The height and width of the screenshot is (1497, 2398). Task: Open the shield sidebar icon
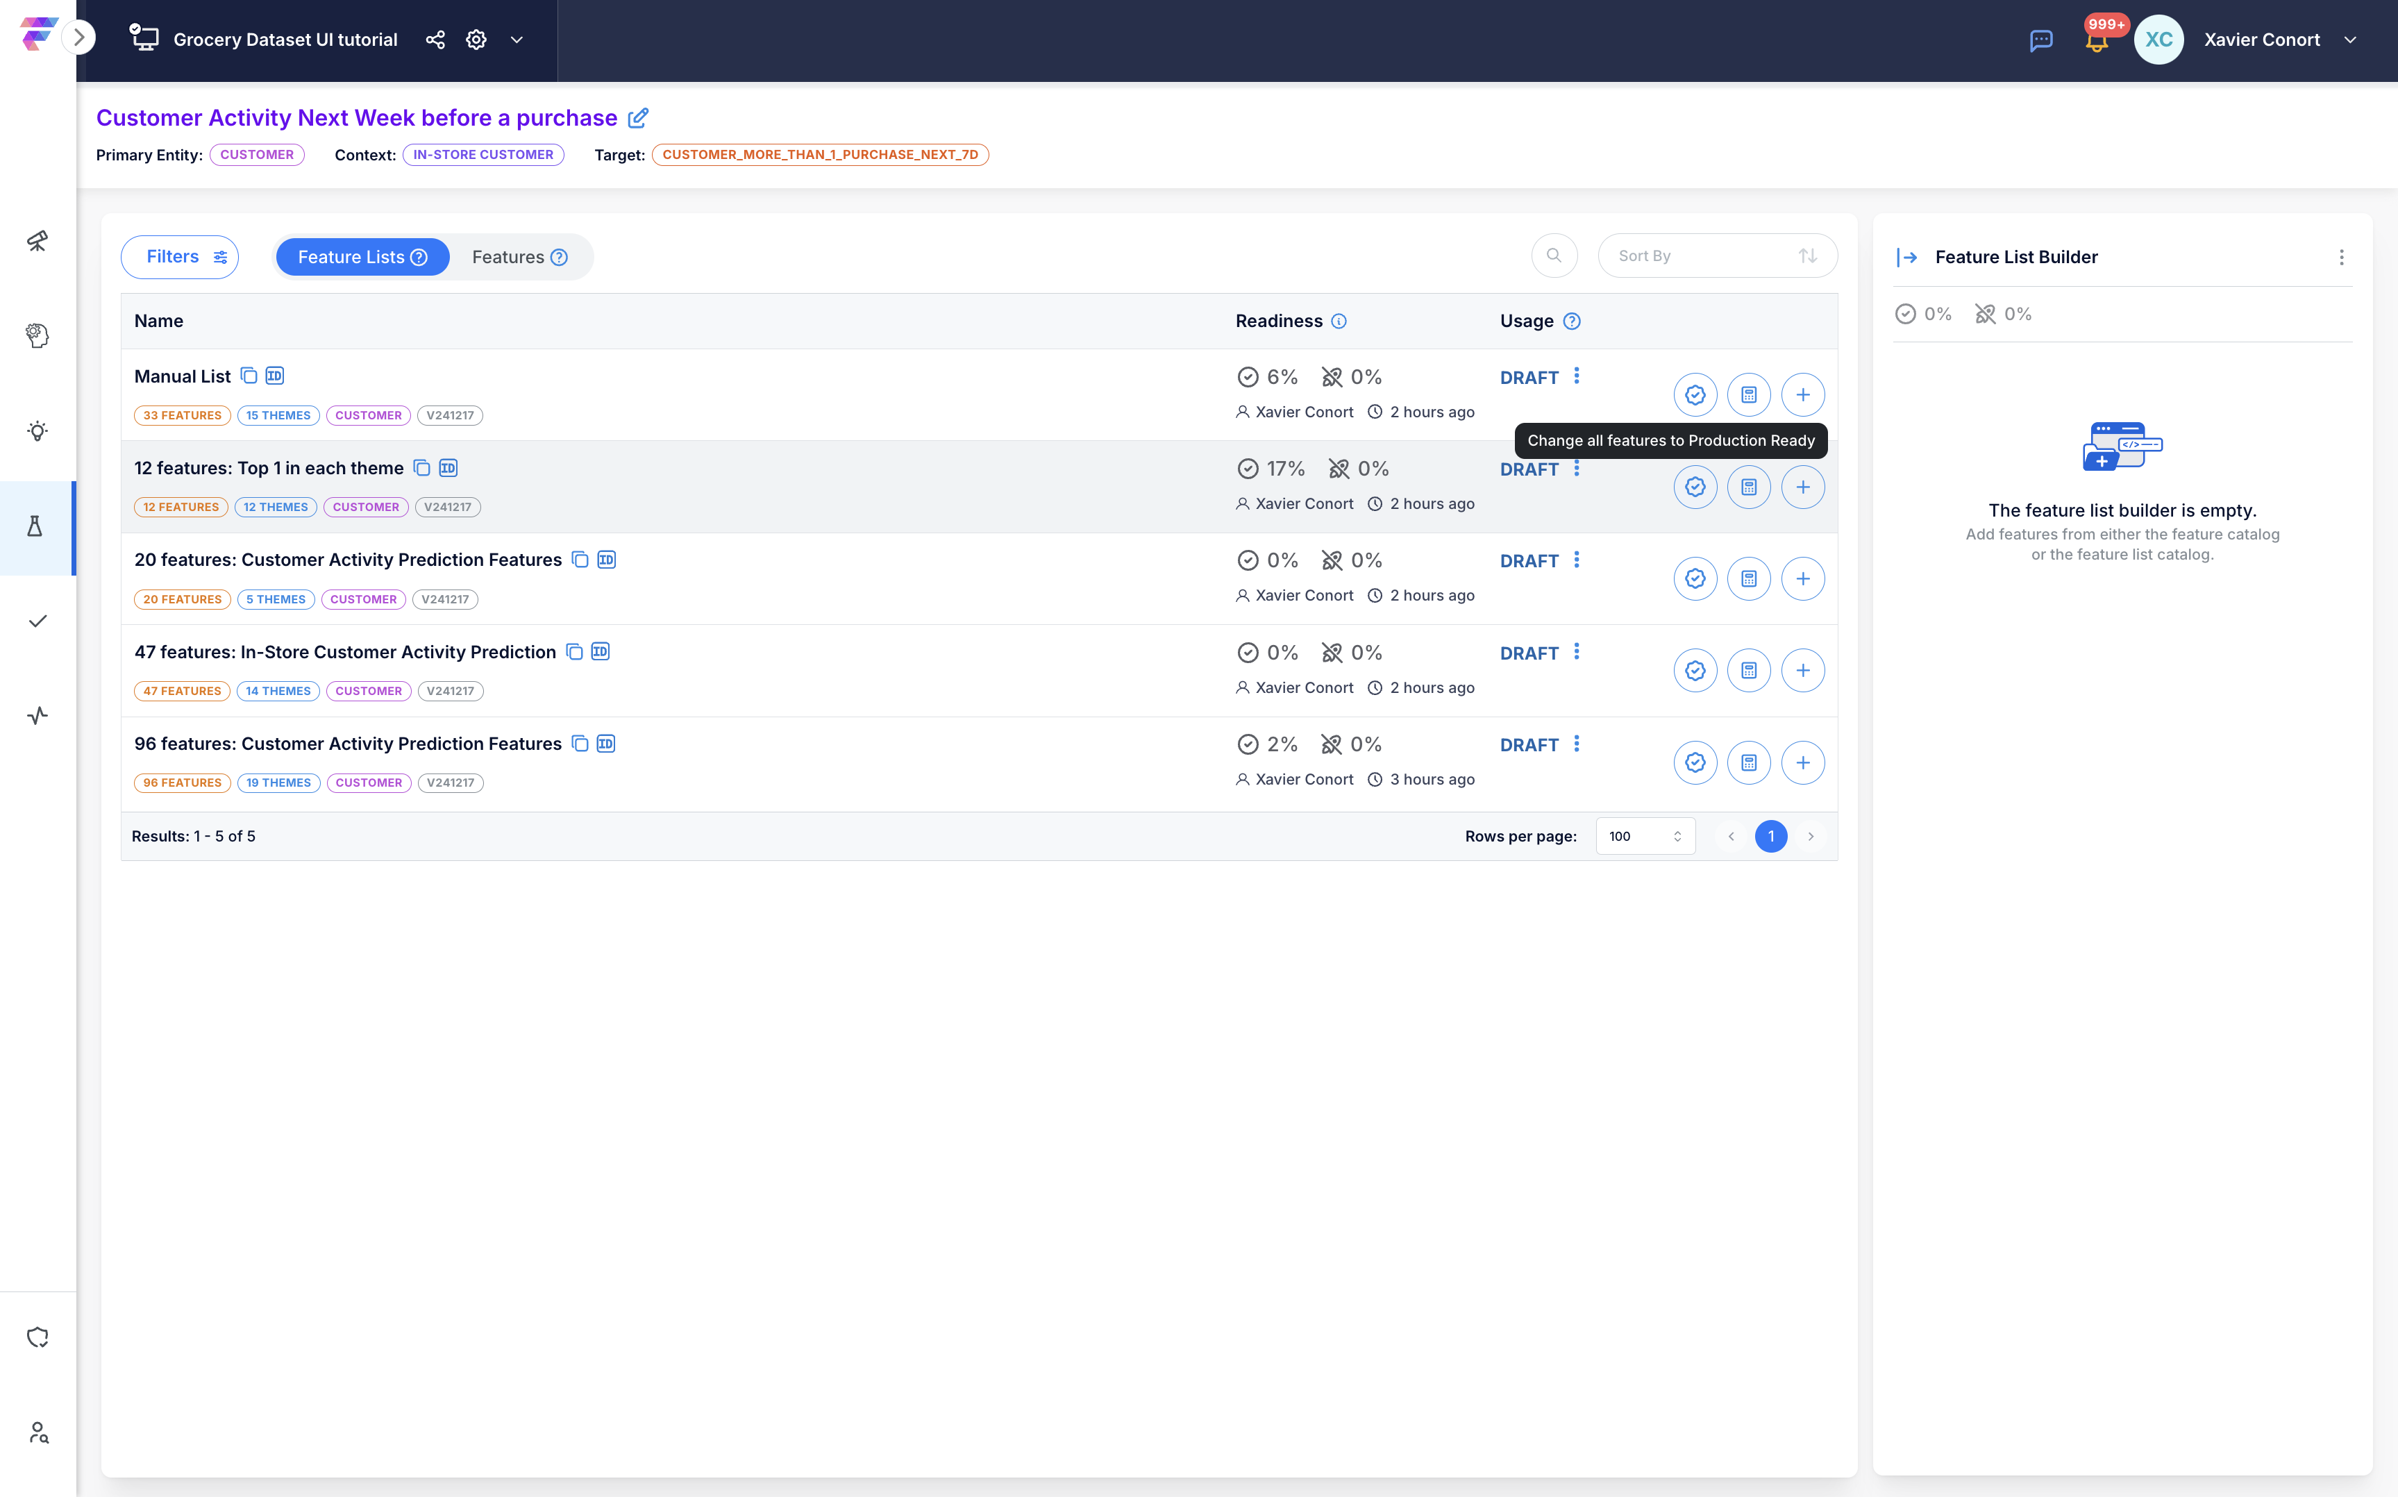point(37,1337)
